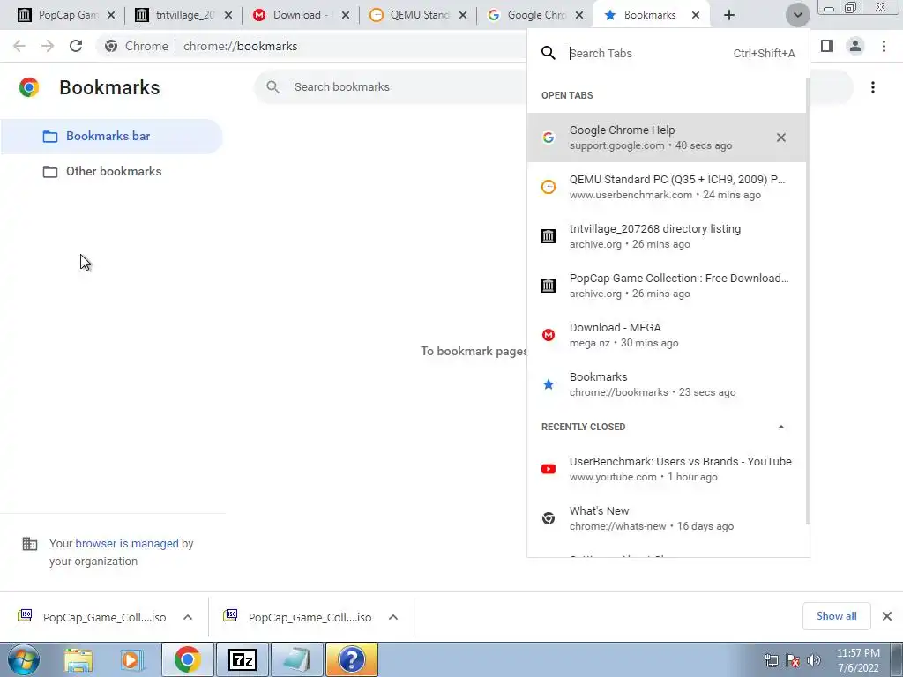Close Google Chrome Help from tab search list
Screen dimensions: 903x677
[x=781, y=138]
